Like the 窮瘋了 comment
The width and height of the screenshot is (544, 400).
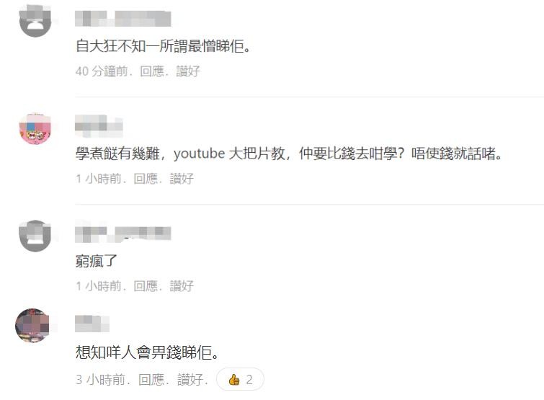pyautogui.click(x=182, y=286)
